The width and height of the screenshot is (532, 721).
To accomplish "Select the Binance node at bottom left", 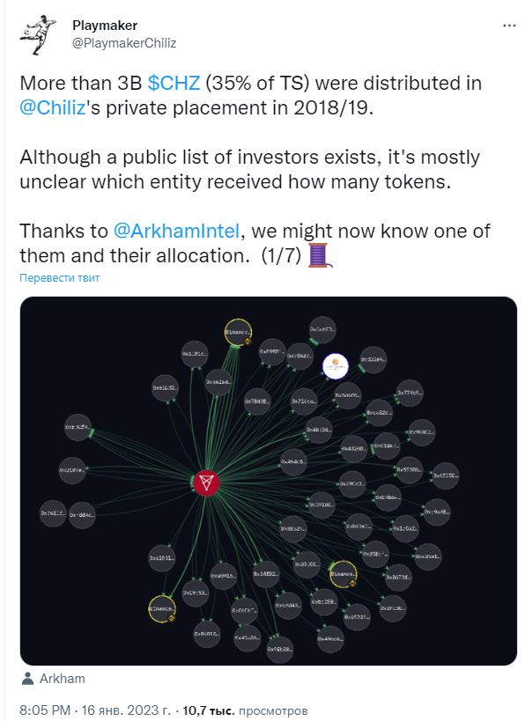I will tap(162, 609).
